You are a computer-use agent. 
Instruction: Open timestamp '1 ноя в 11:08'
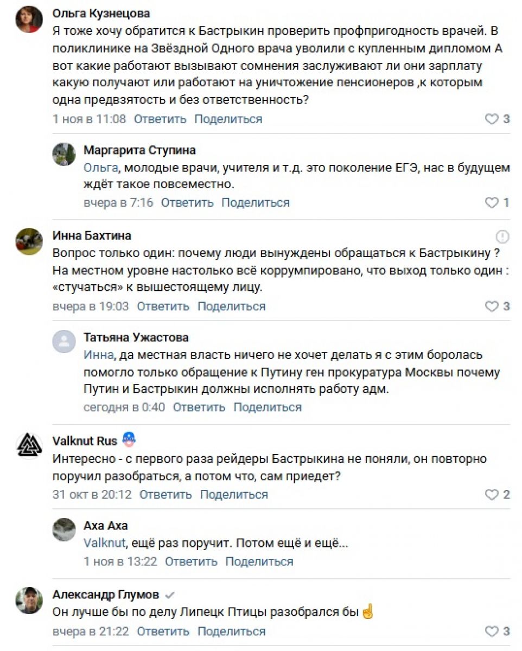[89, 119]
